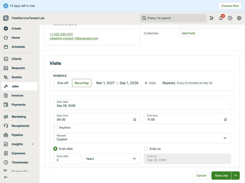Click "Every 6 months on the 1st" text
This screenshot has height=183, width=245.
194,83
